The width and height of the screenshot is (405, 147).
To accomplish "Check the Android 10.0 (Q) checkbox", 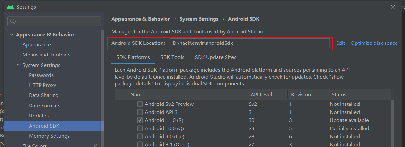I will (140, 129).
